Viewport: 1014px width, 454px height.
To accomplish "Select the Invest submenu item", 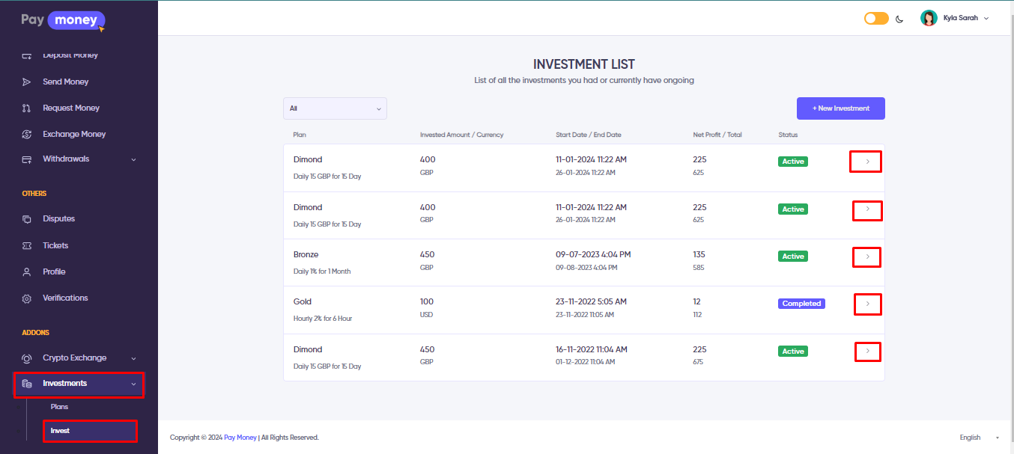I will click(x=61, y=431).
